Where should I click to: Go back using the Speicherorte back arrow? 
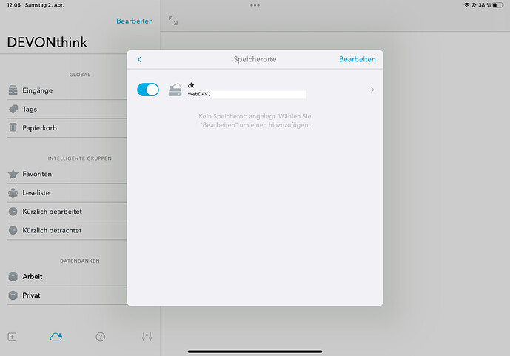tap(139, 59)
